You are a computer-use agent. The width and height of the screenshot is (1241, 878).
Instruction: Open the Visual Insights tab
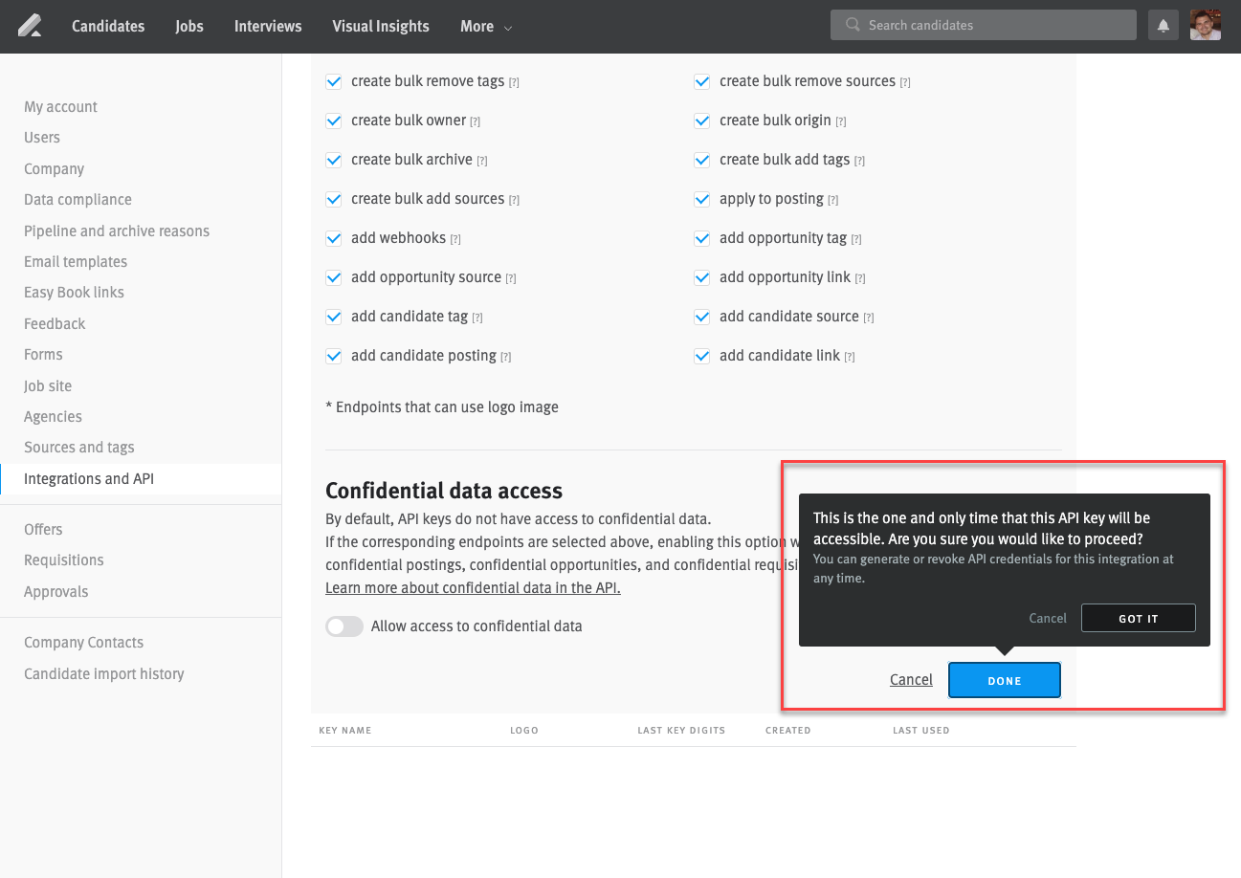(380, 27)
